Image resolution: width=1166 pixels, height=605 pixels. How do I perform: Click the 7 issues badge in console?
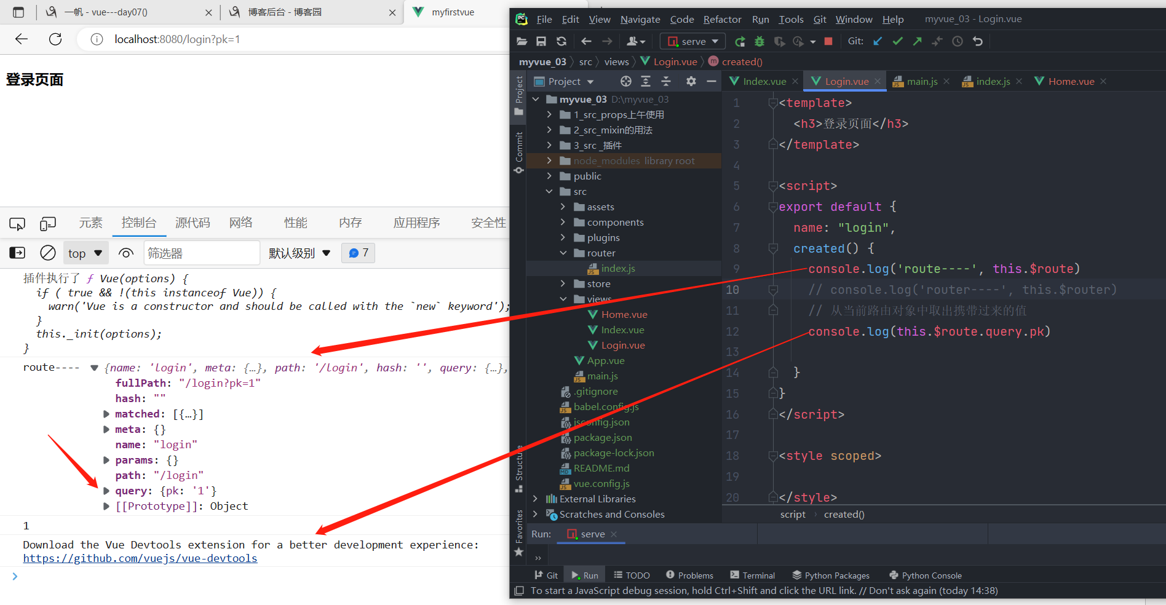[359, 253]
